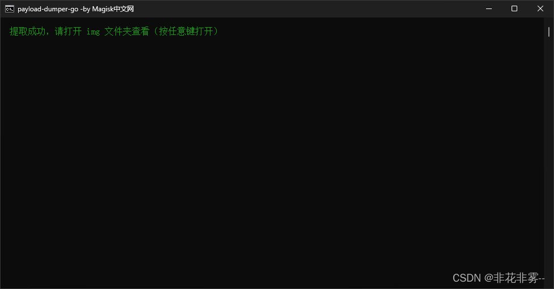This screenshot has width=554, height=289.
Task: Click the payload-dumper-go title text
Action: tap(48, 9)
